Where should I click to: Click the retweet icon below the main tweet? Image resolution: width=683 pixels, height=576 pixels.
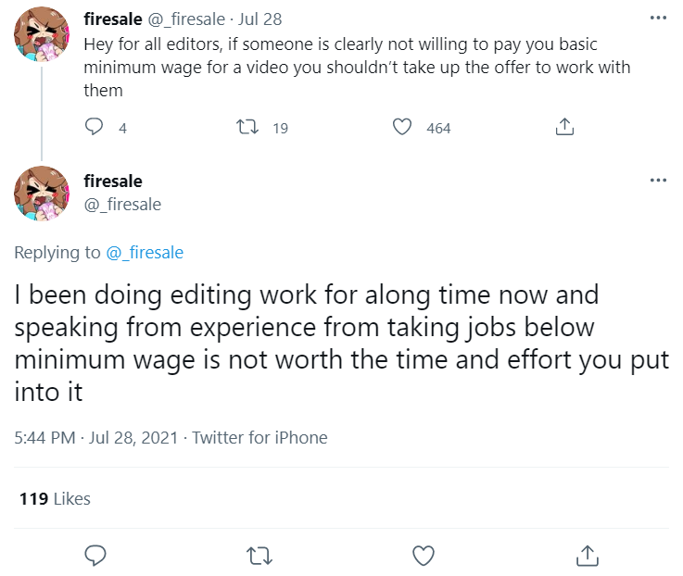259,556
